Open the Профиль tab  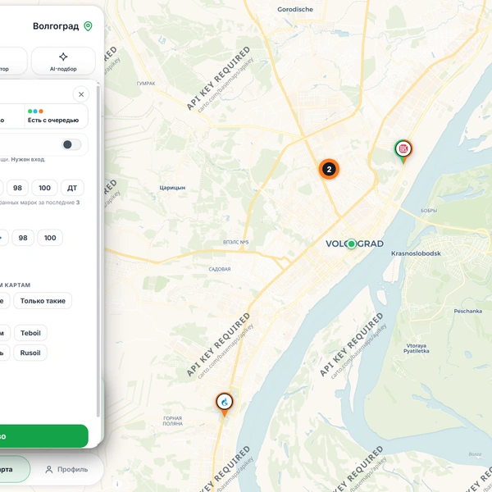pos(66,469)
